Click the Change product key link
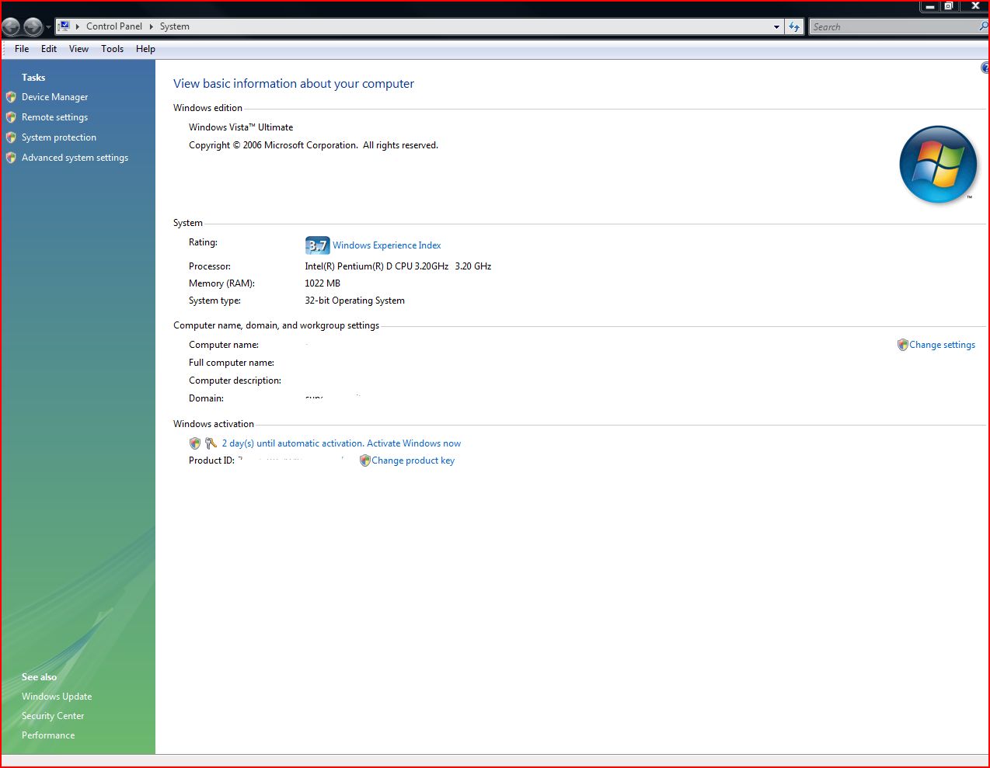The height and width of the screenshot is (768, 990). click(x=413, y=460)
